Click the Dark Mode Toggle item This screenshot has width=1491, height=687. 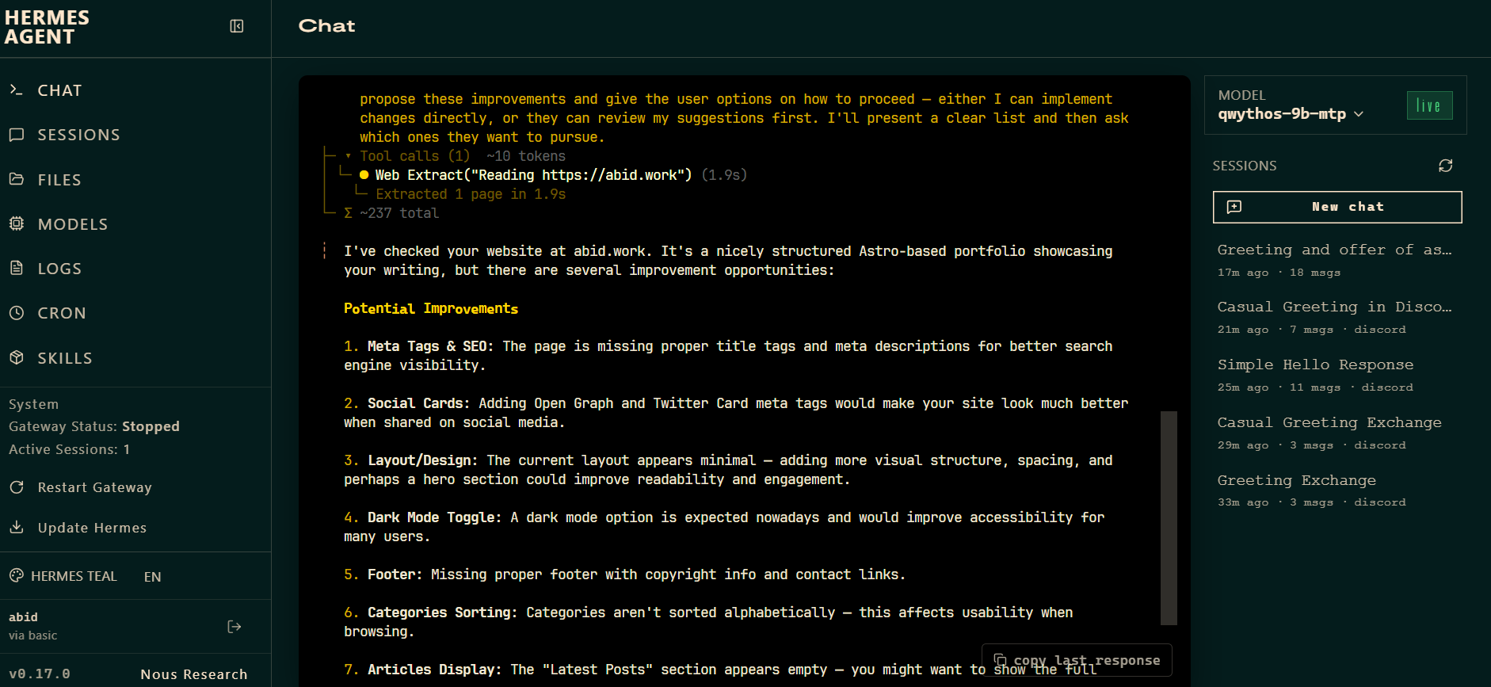coord(724,527)
